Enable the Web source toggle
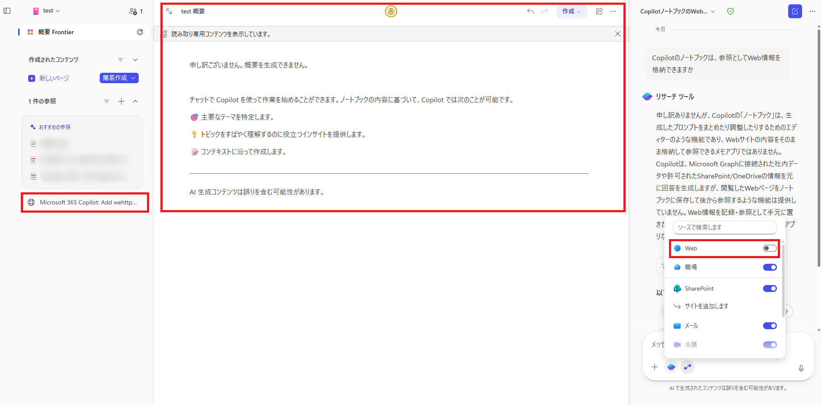 [770, 248]
